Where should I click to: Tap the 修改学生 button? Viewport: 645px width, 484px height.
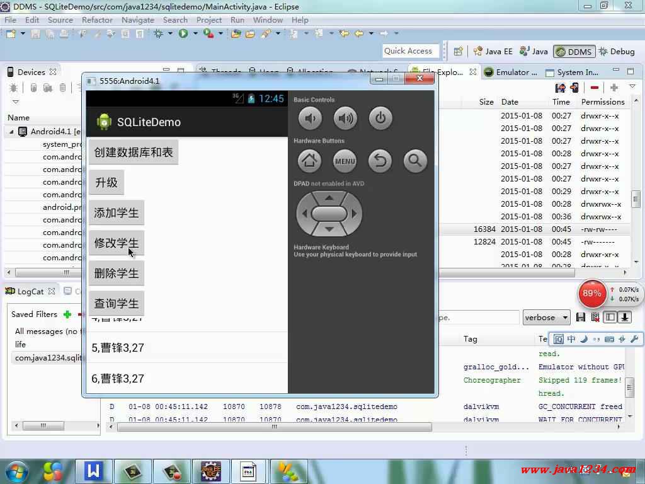click(x=117, y=243)
